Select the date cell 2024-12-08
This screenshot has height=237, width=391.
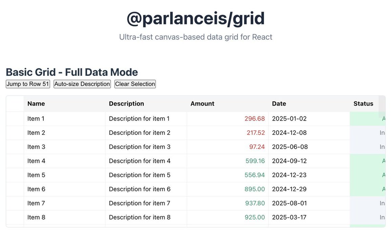pyautogui.click(x=309, y=133)
